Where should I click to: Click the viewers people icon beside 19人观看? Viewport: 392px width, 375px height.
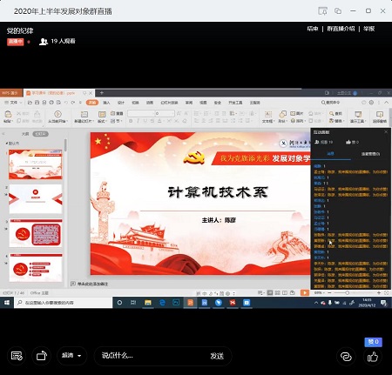coord(44,42)
